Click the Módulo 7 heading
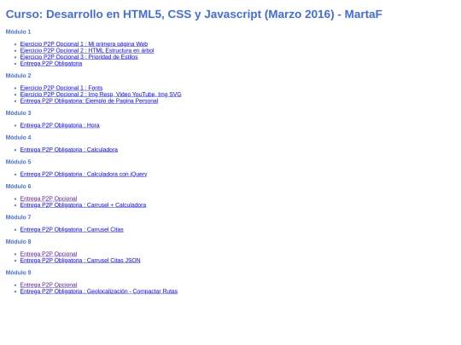The width and height of the screenshot is (461, 345). tap(18, 217)
